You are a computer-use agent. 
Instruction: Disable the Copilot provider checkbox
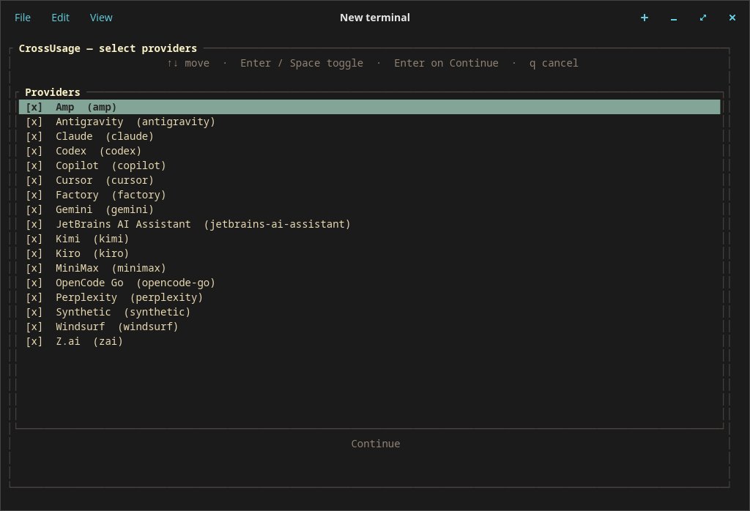[34, 166]
